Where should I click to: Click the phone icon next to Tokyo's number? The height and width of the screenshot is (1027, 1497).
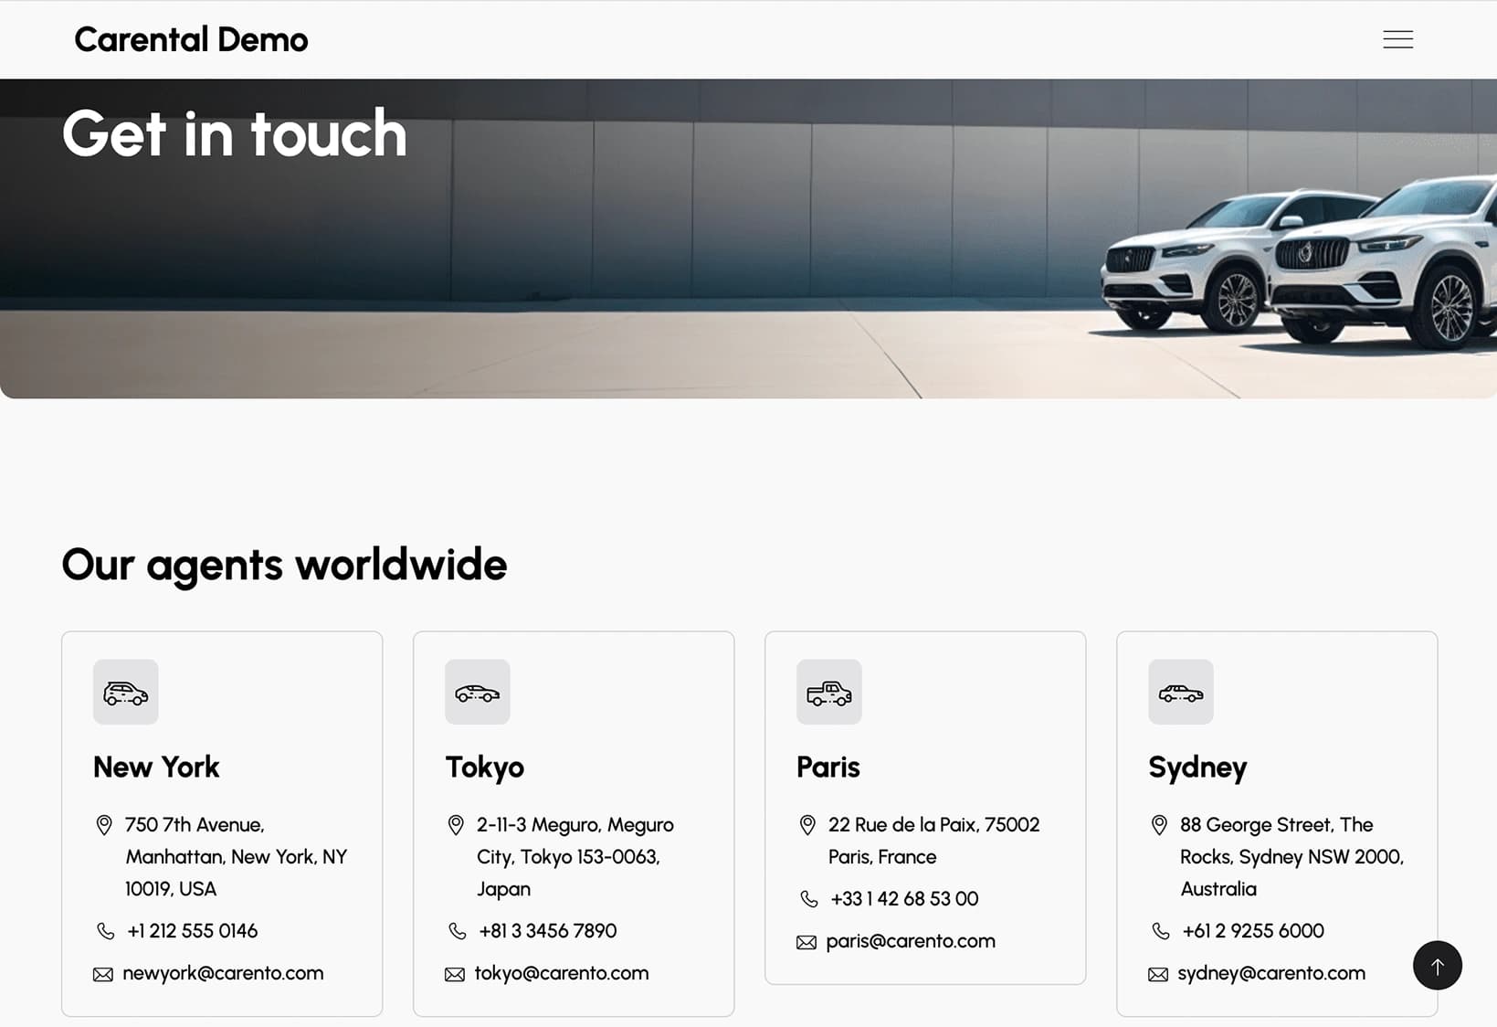(x=456, y=930)
